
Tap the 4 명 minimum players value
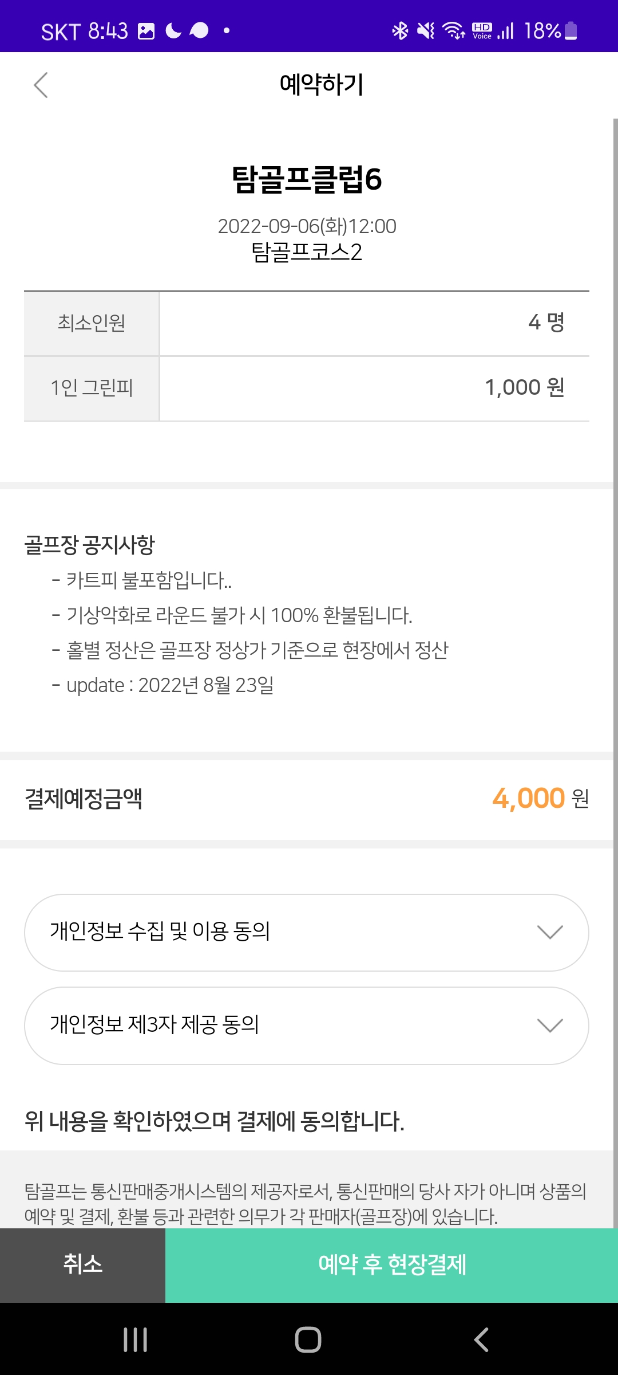point(546,323)
